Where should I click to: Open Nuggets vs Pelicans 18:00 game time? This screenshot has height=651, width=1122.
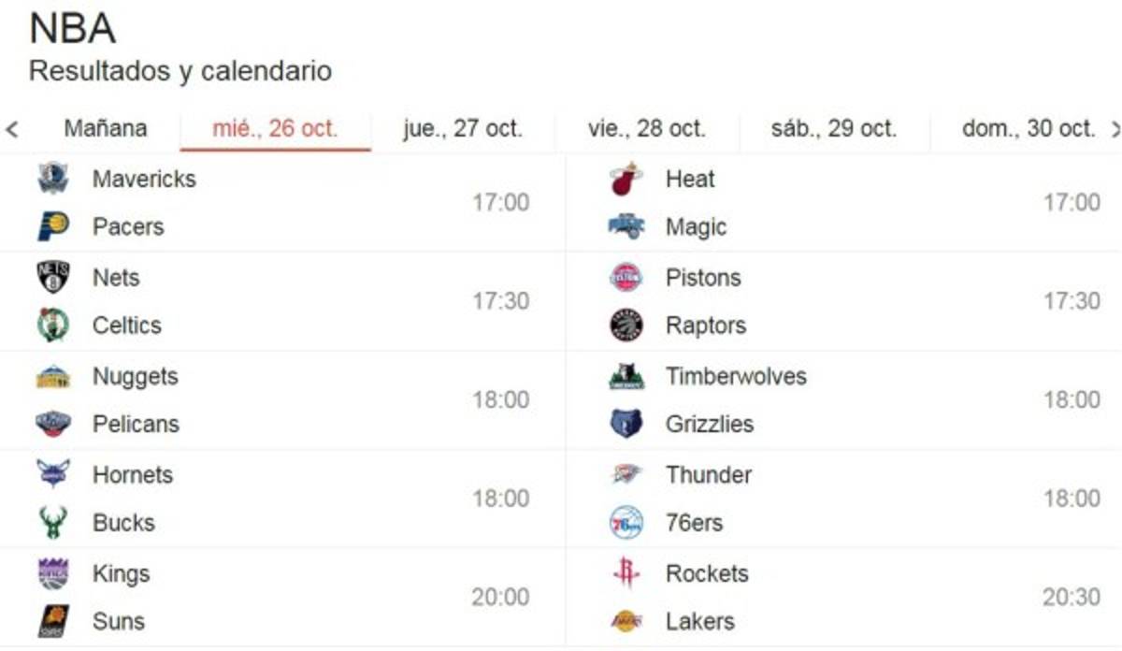pyautogui.click(x=500, y=400)
